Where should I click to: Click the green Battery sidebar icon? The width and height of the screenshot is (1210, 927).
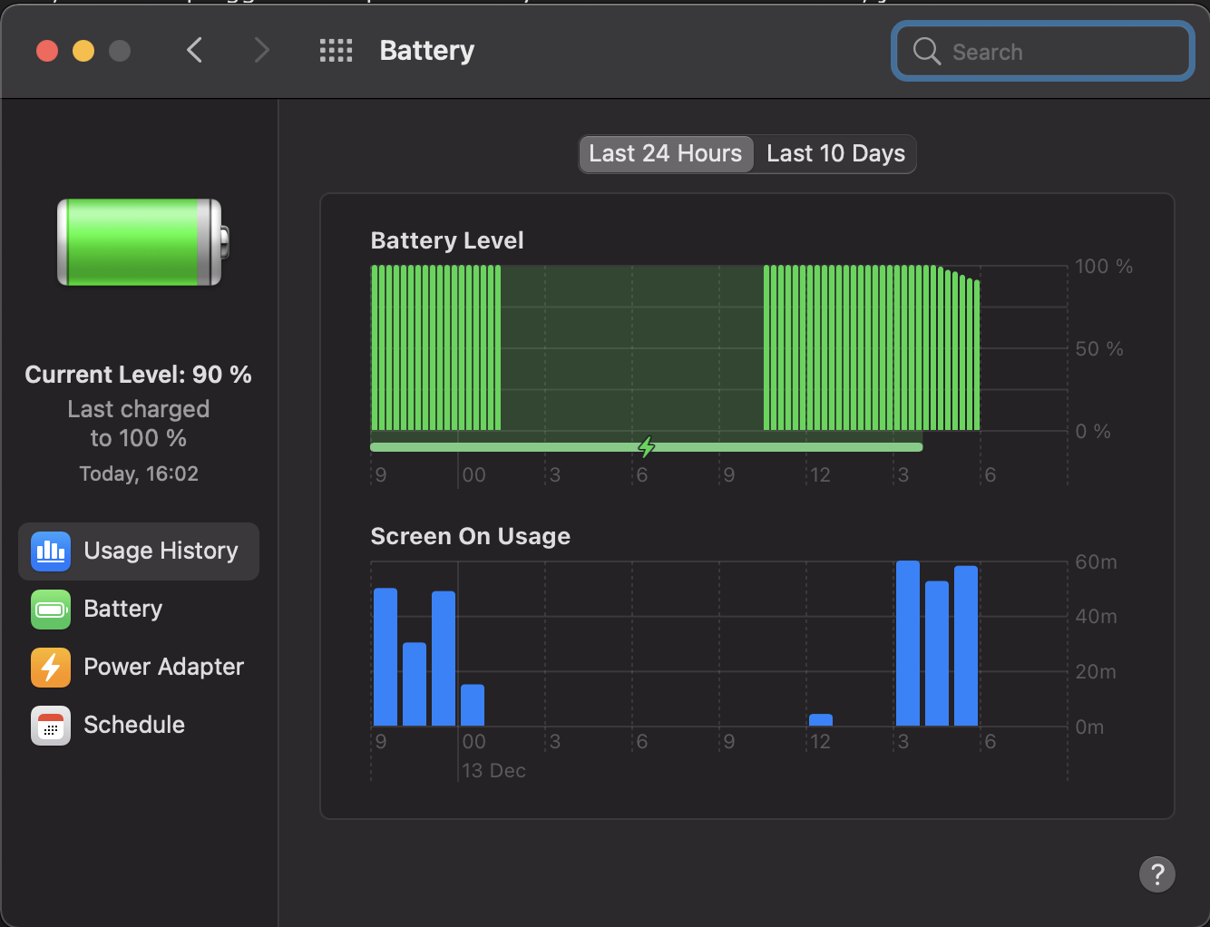(x=51, y=610)
